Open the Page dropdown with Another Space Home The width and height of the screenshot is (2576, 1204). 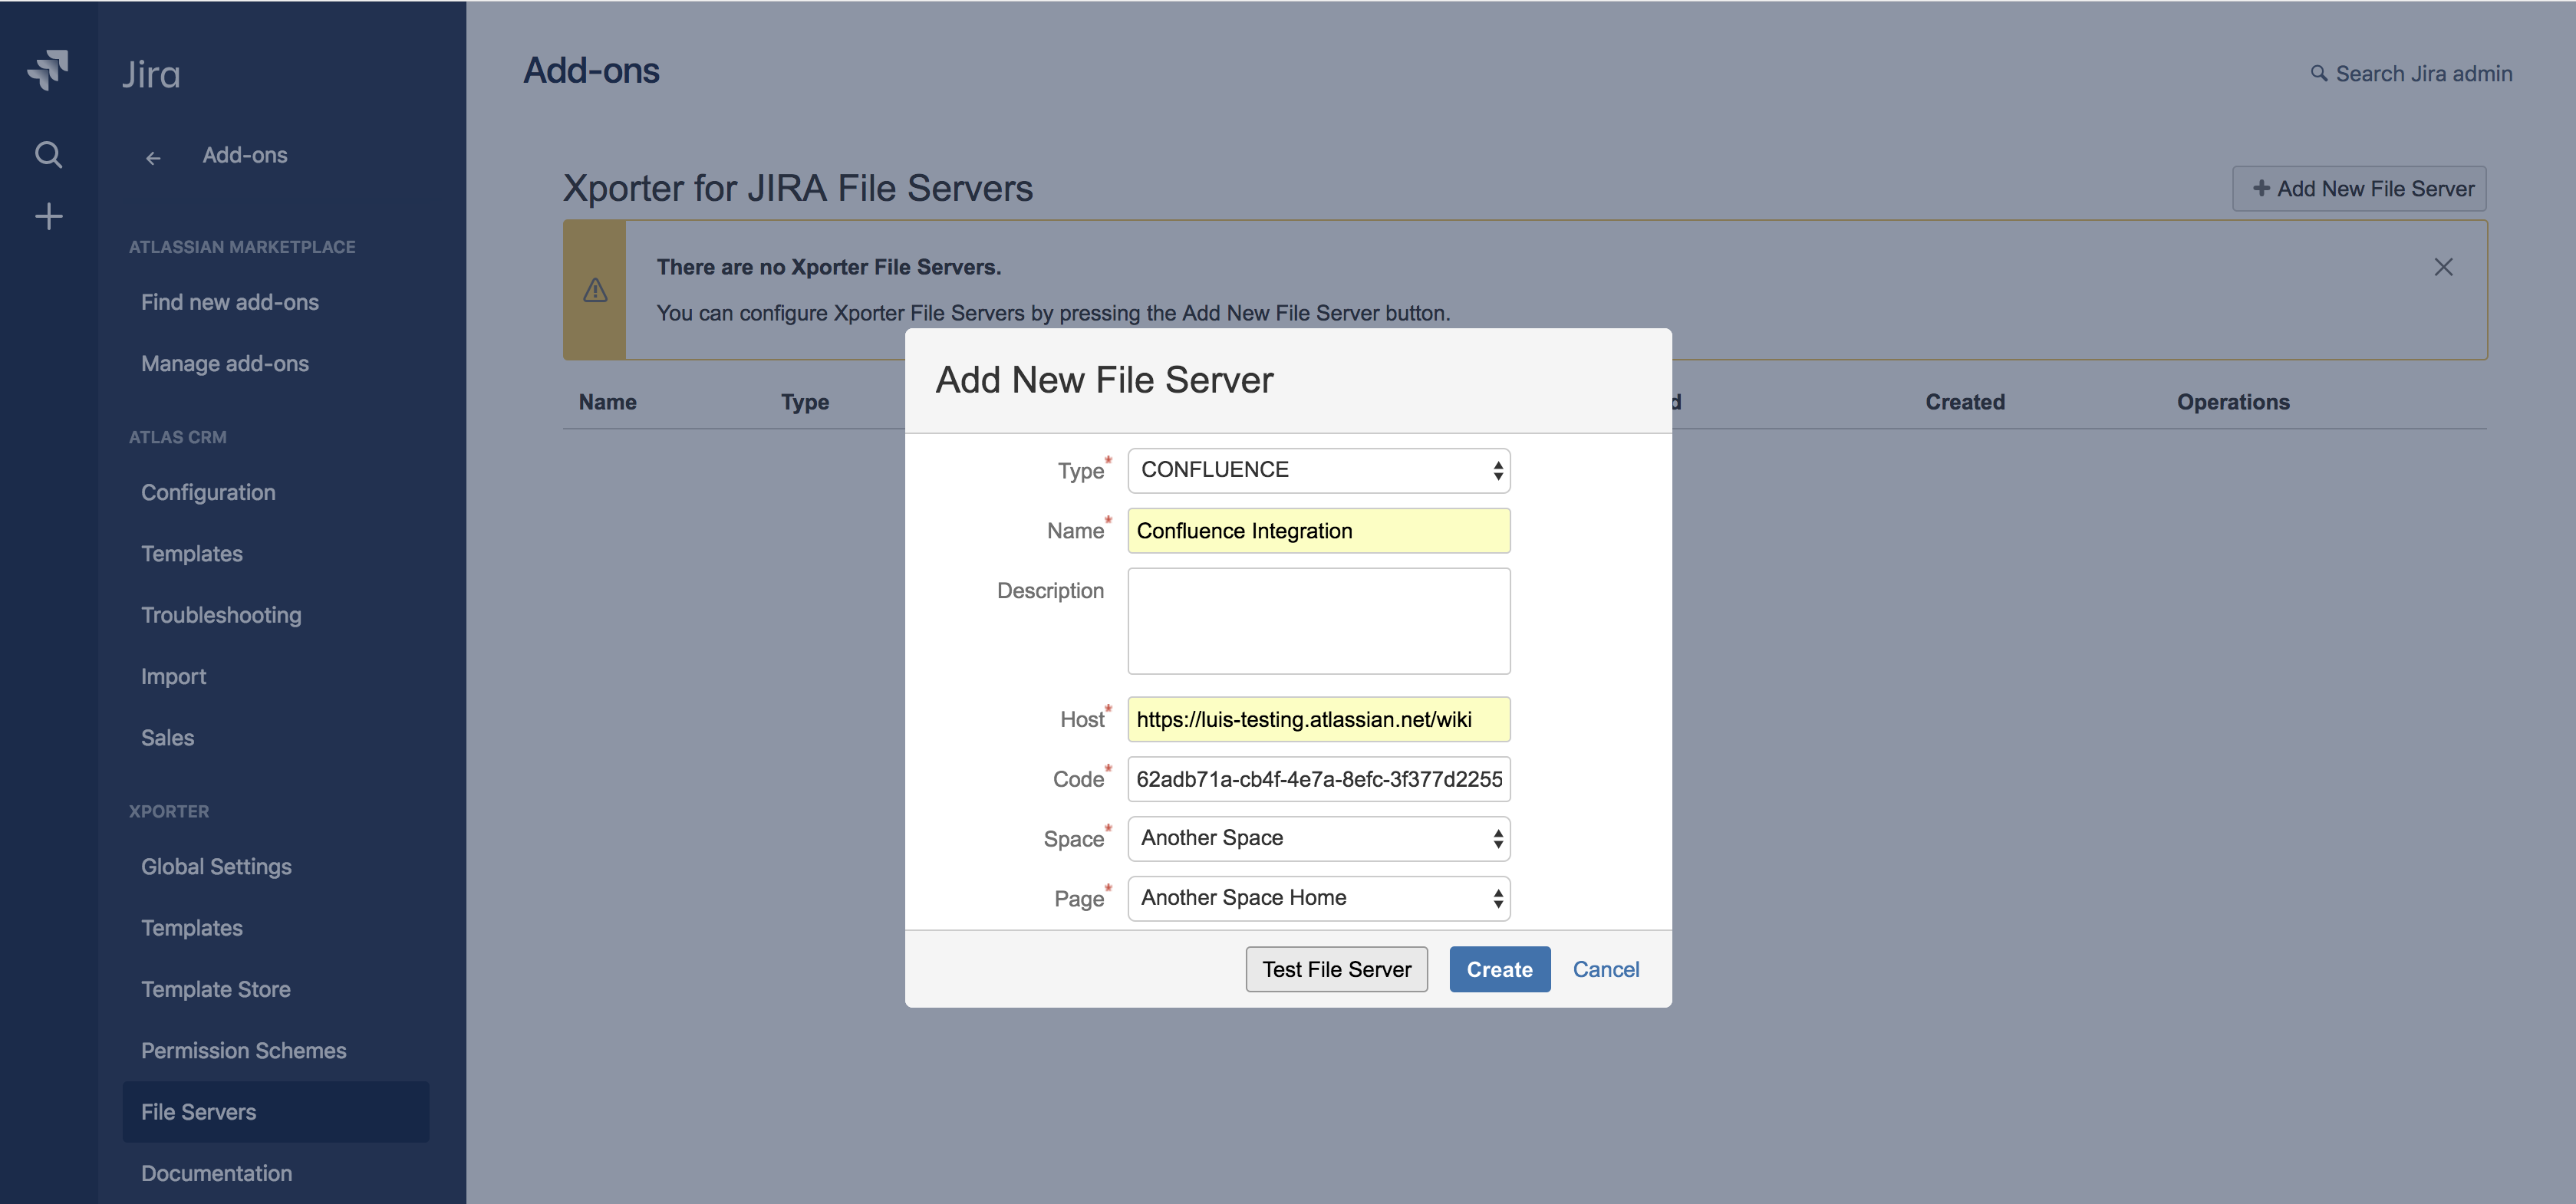pyautogui.click(x=1318, y=898)
